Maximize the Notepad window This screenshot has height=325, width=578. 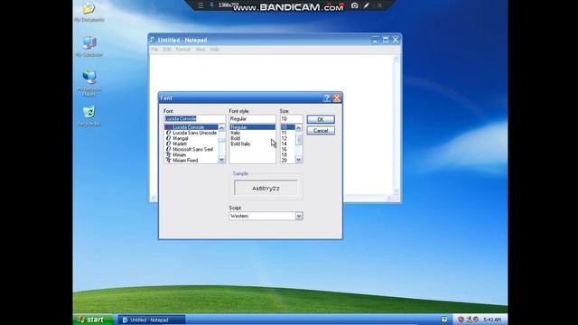[386, 40]
